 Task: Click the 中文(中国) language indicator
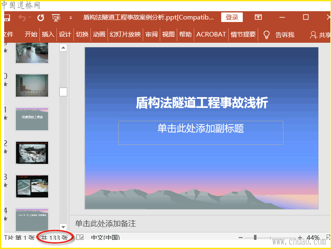[x=105, y=237]
